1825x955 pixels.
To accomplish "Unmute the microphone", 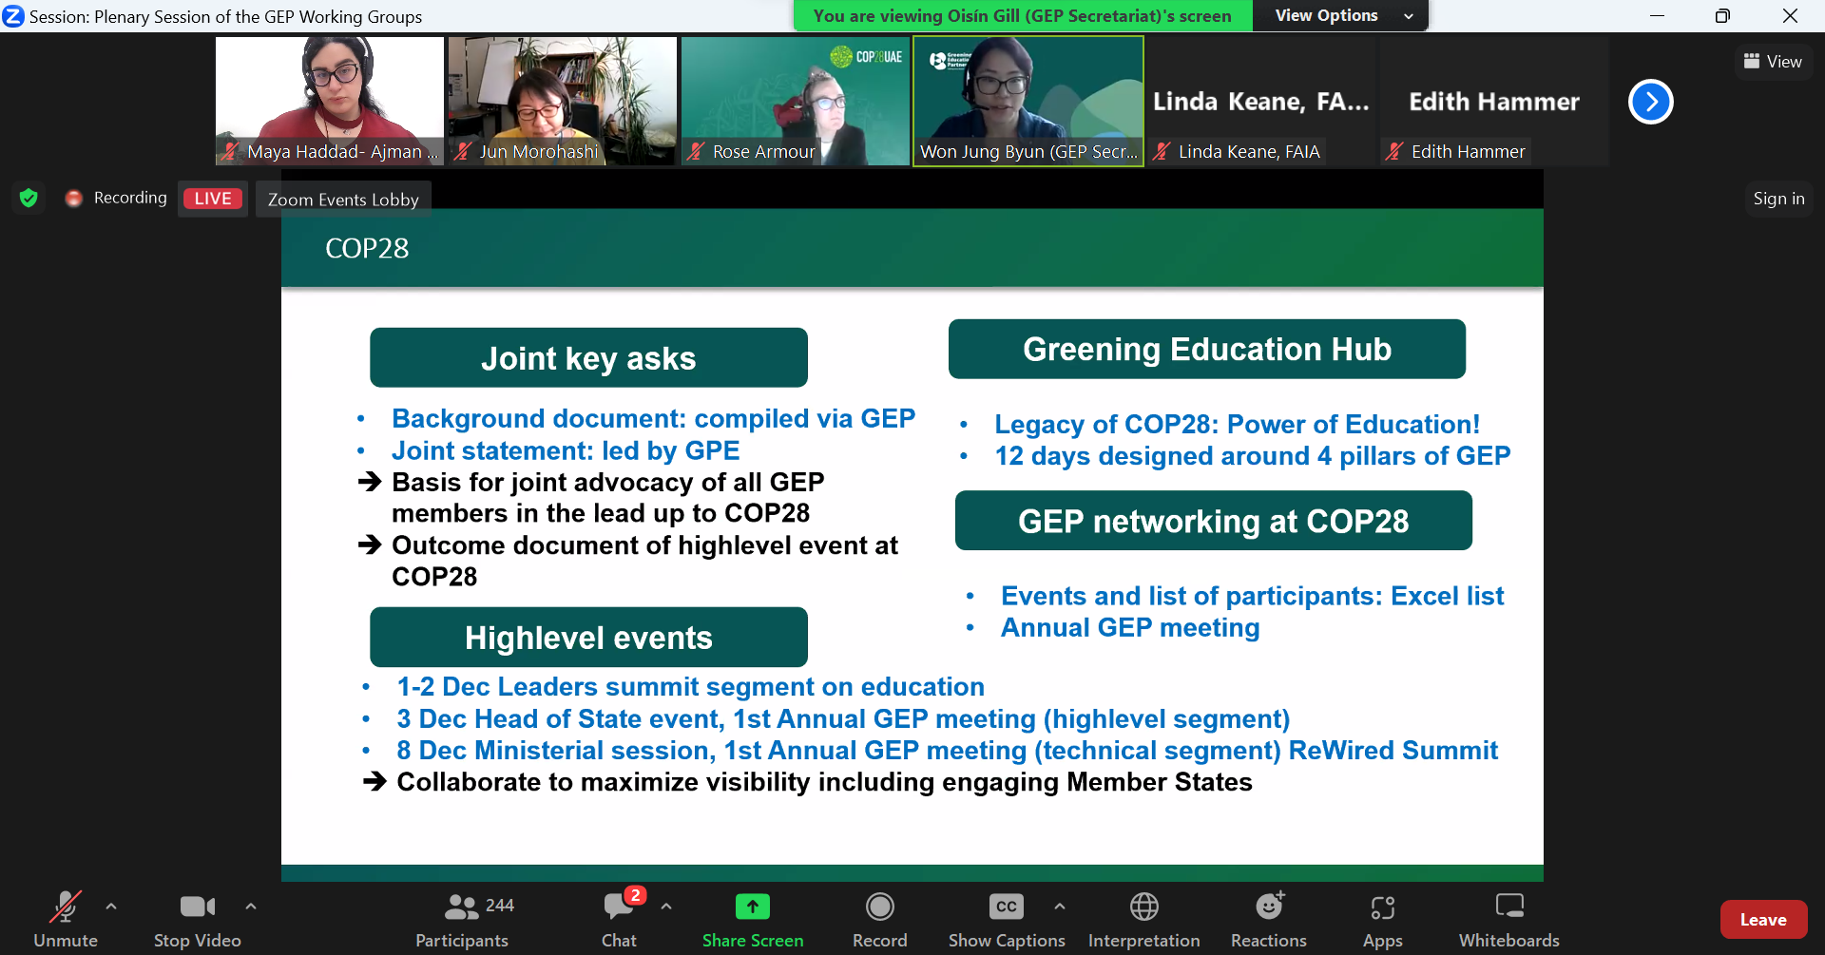I will pos(65,907).
